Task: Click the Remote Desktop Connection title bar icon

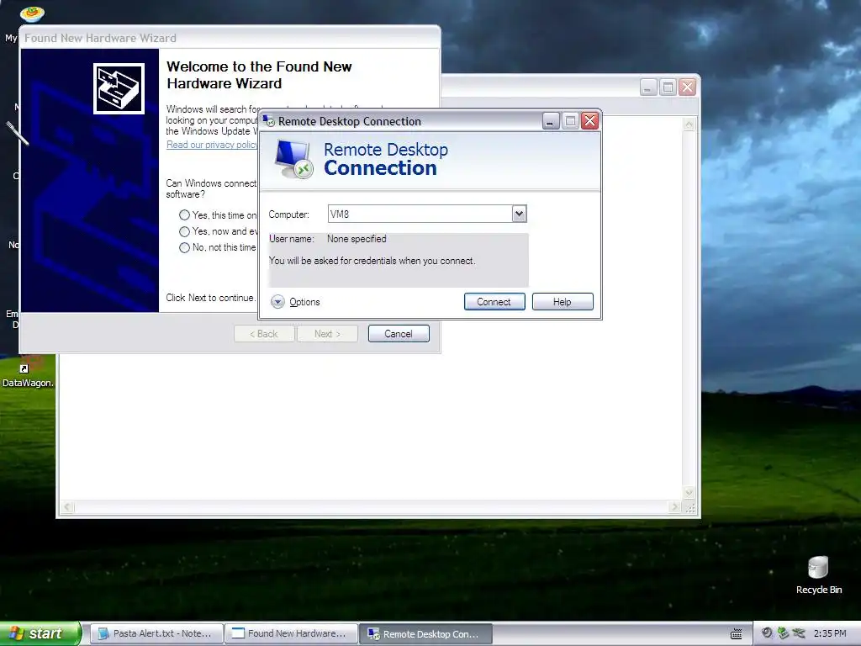Action: pos(268,121)
